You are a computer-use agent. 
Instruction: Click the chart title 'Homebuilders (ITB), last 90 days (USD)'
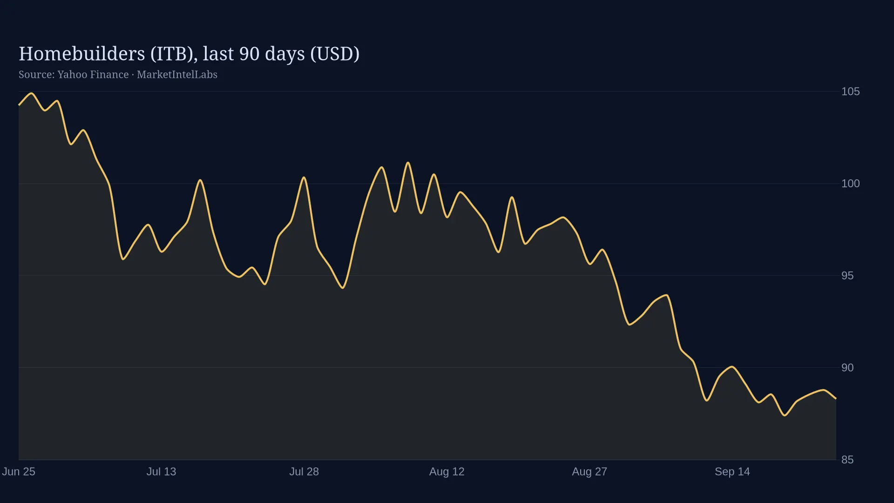point(189,54)
